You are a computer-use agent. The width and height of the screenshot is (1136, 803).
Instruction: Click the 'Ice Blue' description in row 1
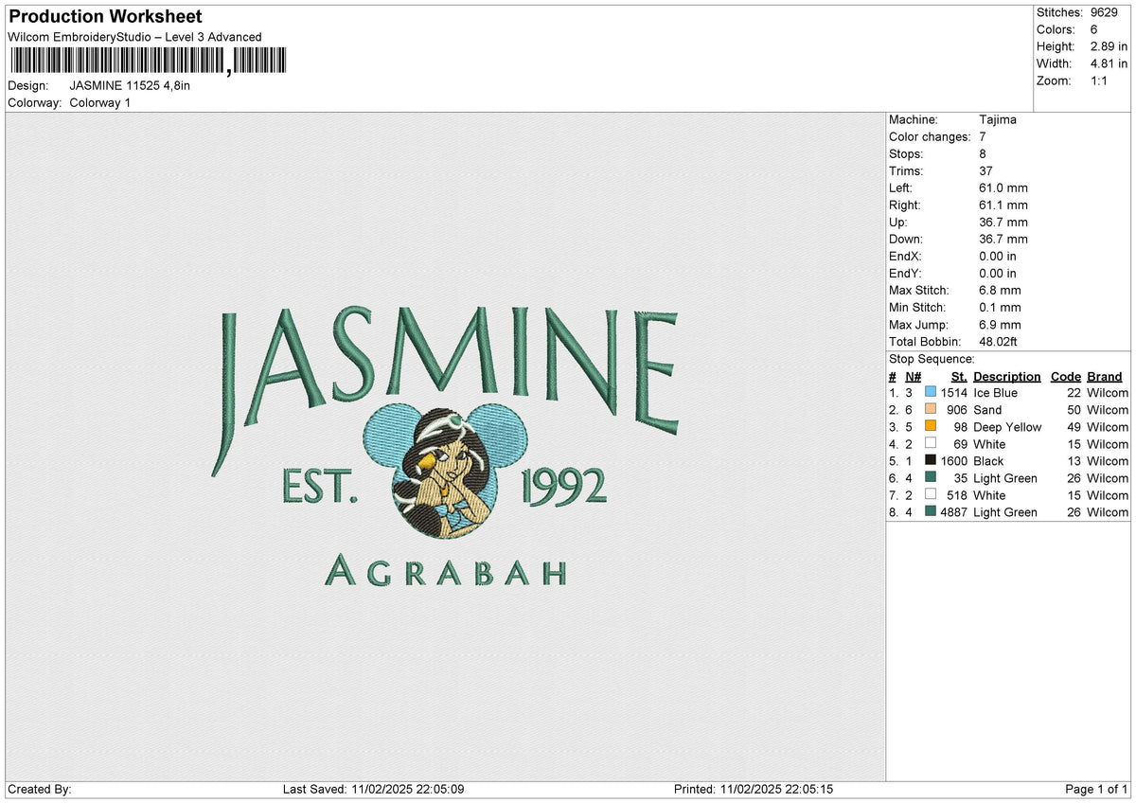[995, 393]
